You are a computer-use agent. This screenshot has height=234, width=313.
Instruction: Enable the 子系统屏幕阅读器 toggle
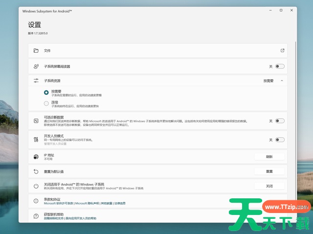[279, 66]
